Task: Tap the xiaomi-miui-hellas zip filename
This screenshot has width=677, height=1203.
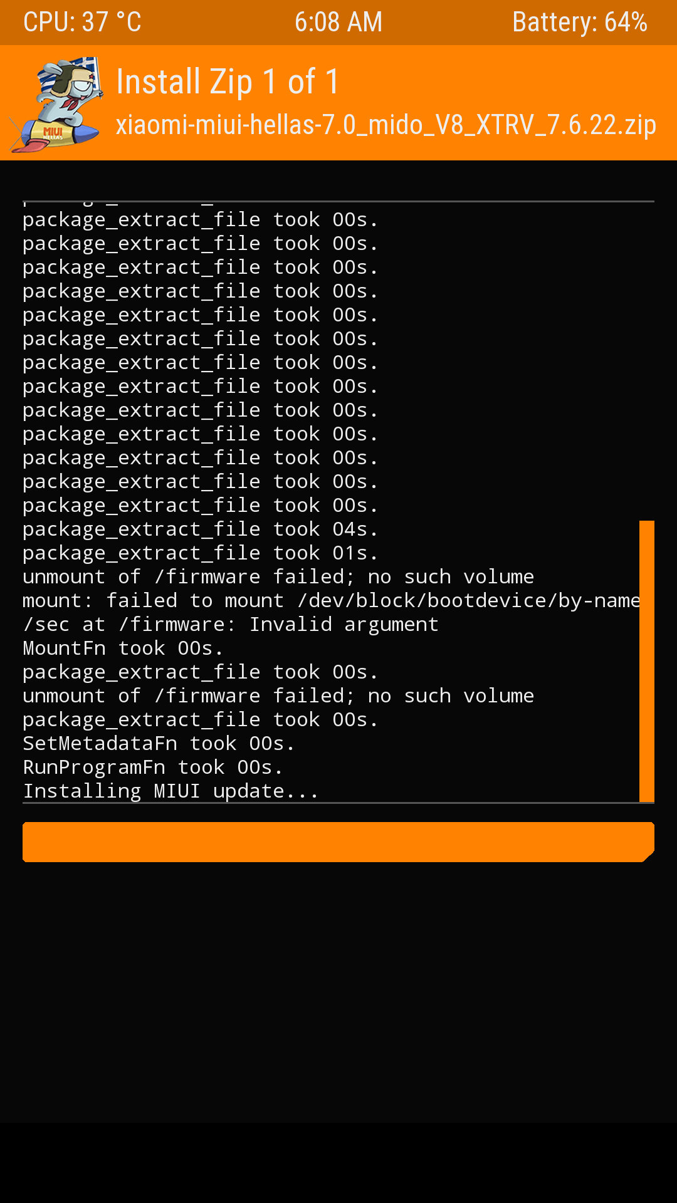Action: coord(386,125)
